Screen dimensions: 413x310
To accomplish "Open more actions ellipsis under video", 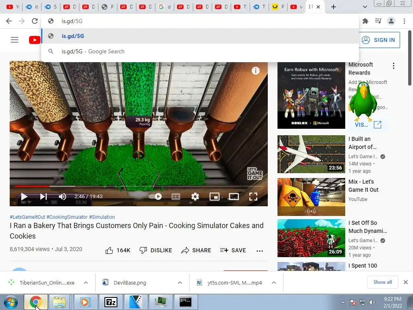I will point(260,251).
